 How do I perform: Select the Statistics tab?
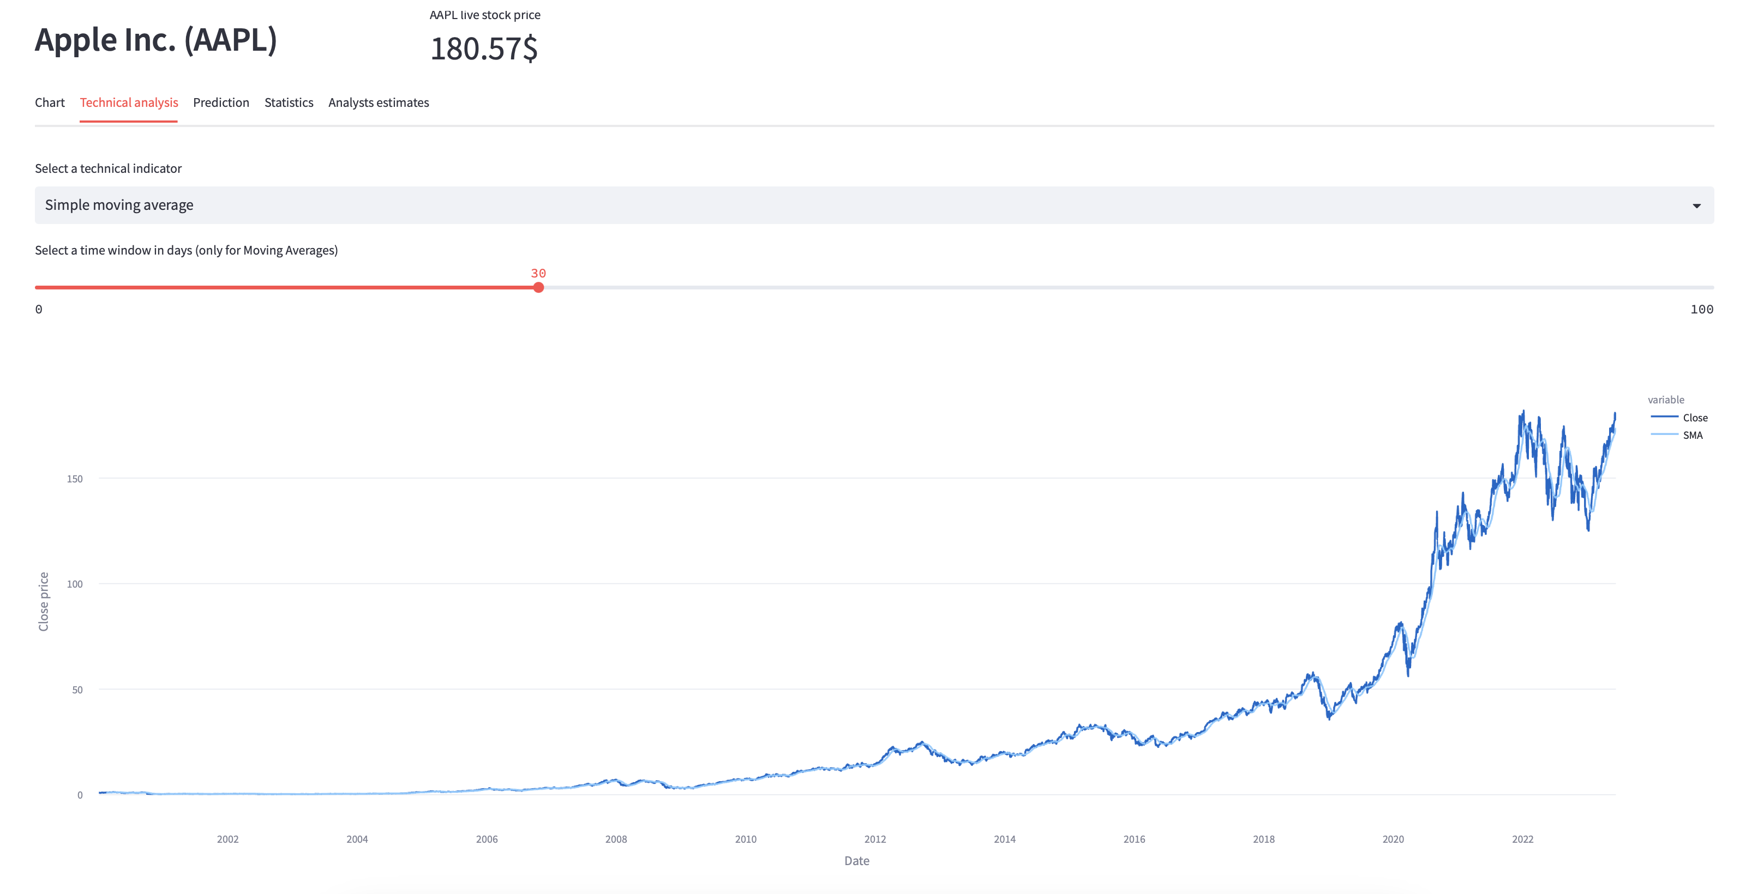pos(289,102)
